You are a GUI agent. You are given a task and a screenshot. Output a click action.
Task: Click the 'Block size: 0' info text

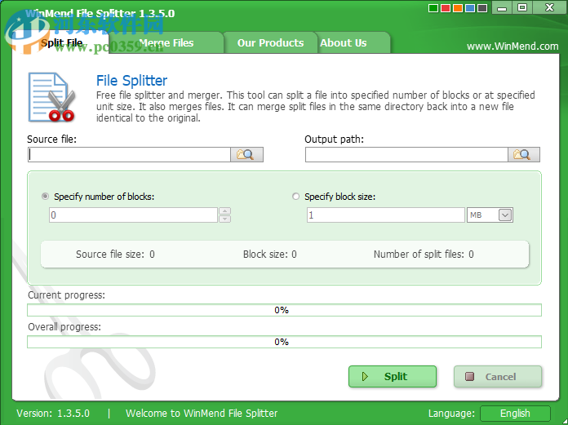pos(270,255)
